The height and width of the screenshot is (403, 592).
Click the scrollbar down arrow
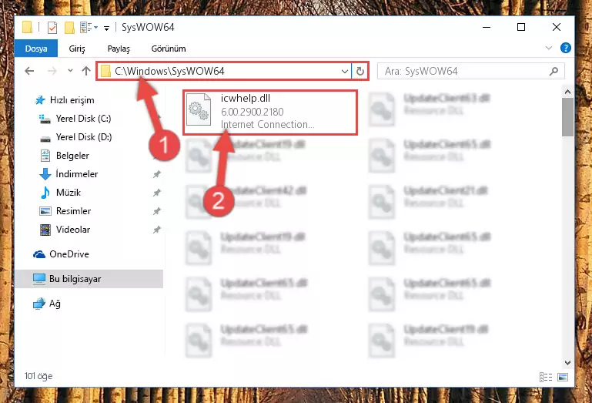click(567, 363)
